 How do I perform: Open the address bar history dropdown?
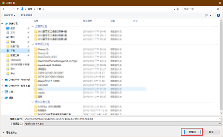coord(174,9)
